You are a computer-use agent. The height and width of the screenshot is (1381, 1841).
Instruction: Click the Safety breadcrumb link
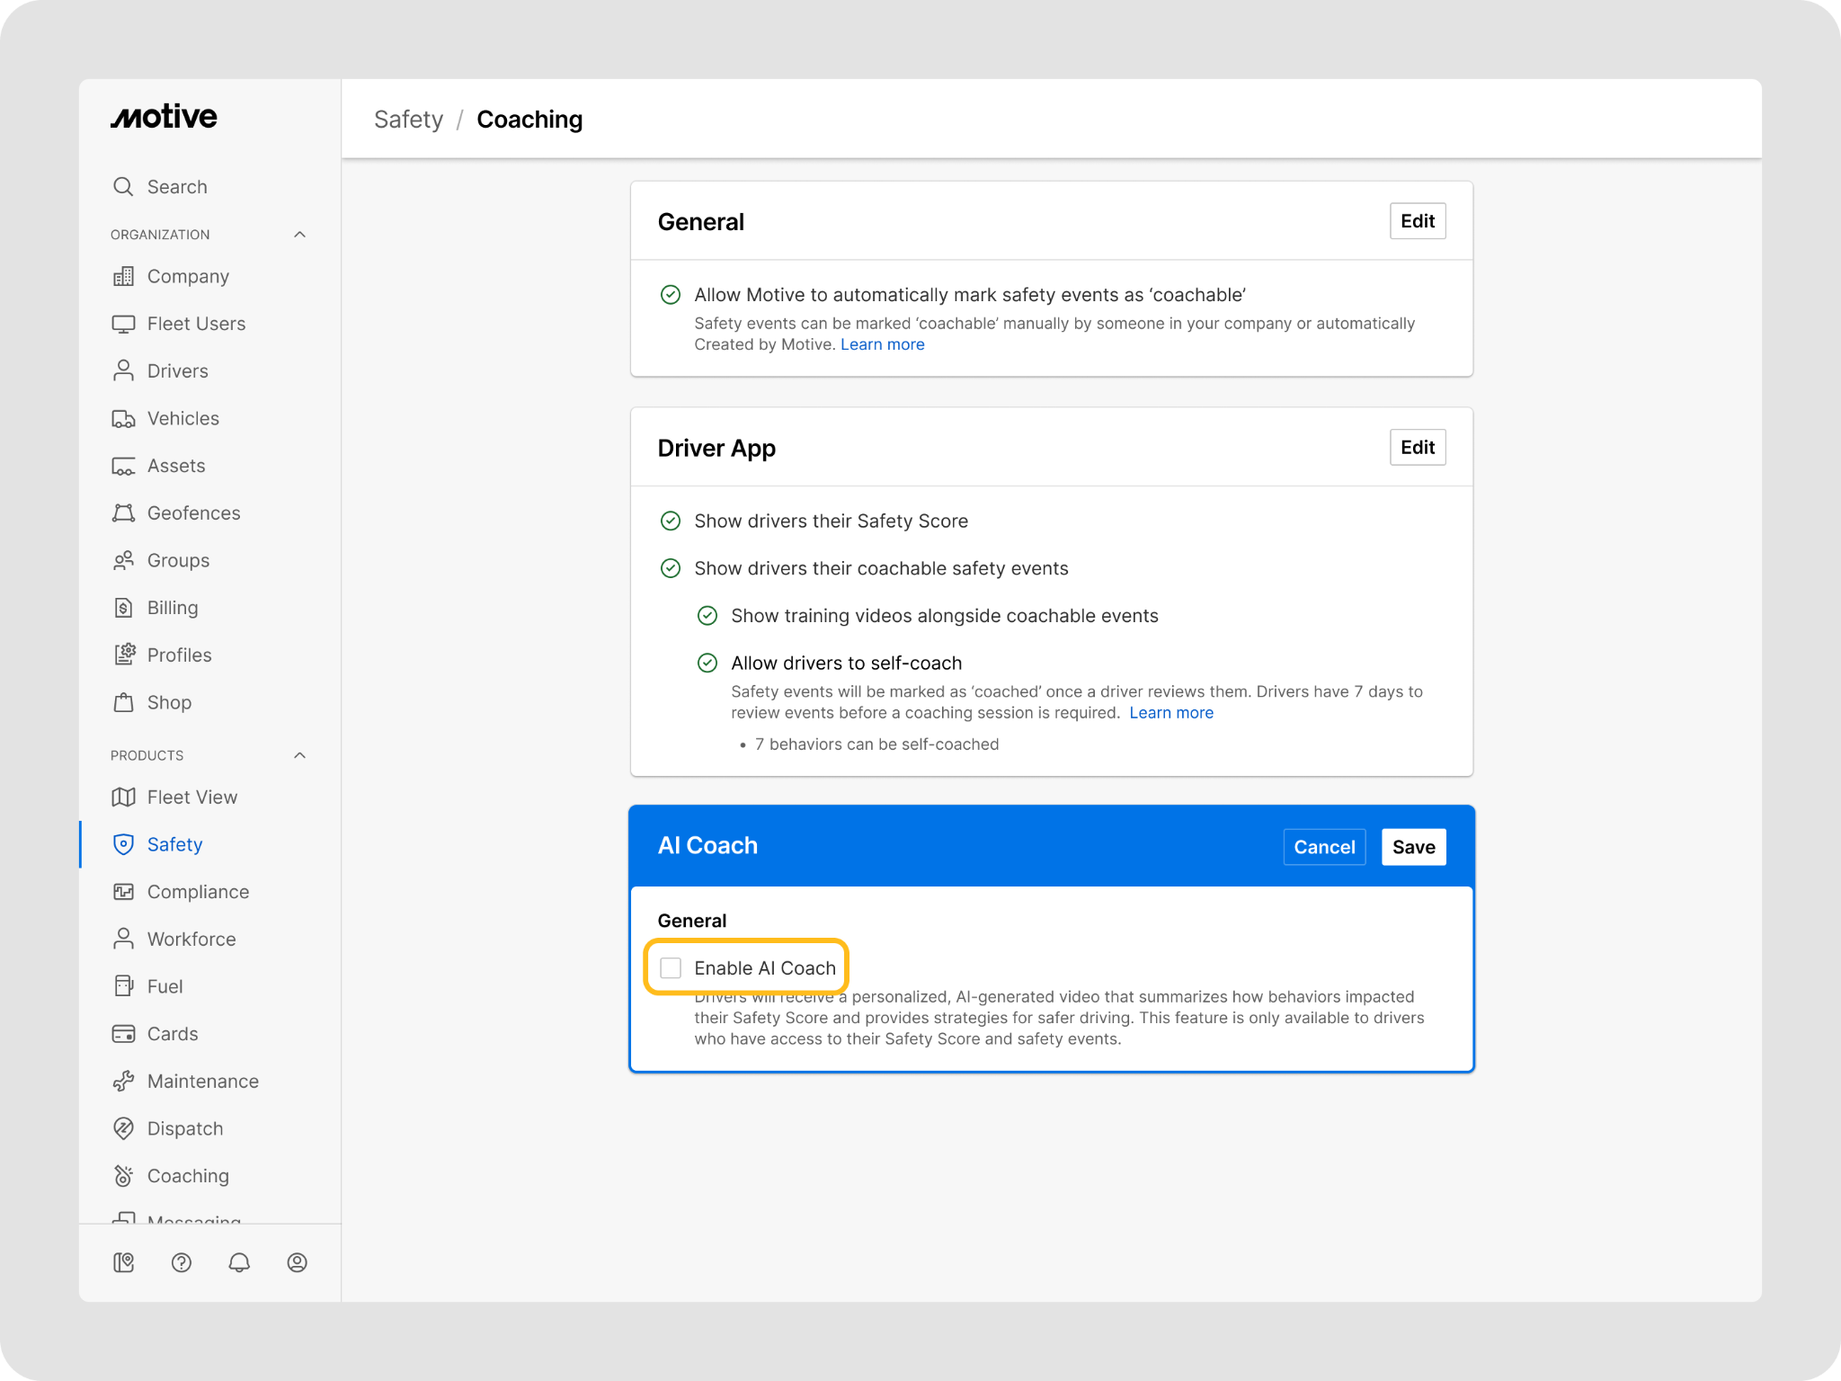click(409, 119)
